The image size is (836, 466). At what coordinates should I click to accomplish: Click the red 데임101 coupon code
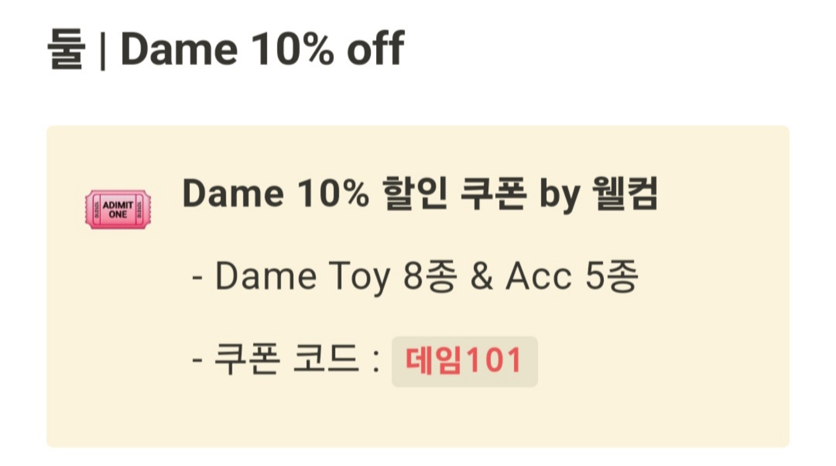click(464, 361)
